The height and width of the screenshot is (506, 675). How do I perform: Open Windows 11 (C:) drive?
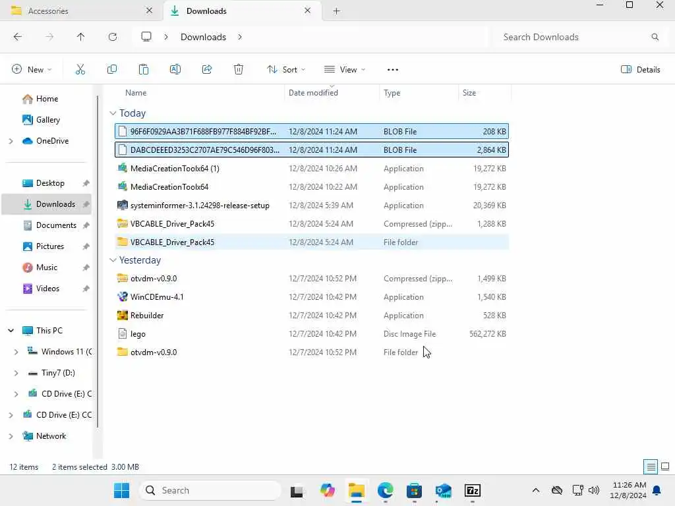(60, 352)
